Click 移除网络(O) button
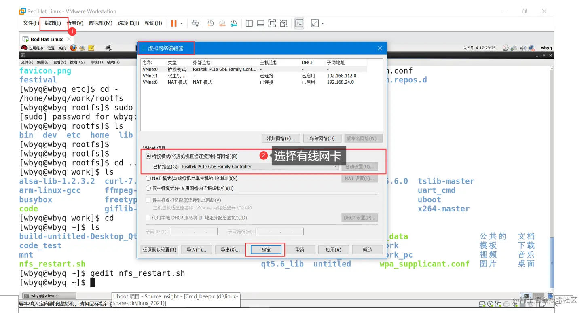Screen dimensions: 586x313 pos(322,138)
